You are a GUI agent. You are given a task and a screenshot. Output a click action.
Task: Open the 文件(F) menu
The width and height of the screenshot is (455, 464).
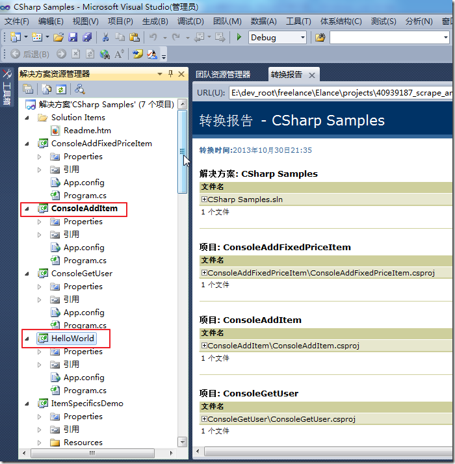(17, 21)
